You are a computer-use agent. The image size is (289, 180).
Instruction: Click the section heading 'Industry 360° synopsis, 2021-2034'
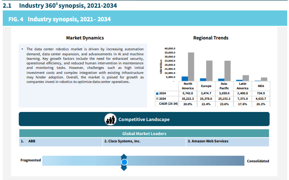[x=68, y=5]
